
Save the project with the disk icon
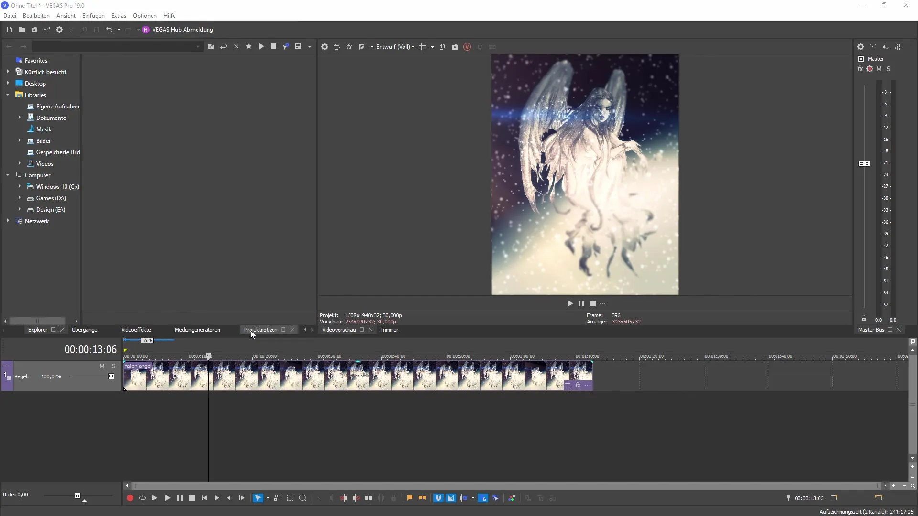pyautogui.click(x=34, y=30)
